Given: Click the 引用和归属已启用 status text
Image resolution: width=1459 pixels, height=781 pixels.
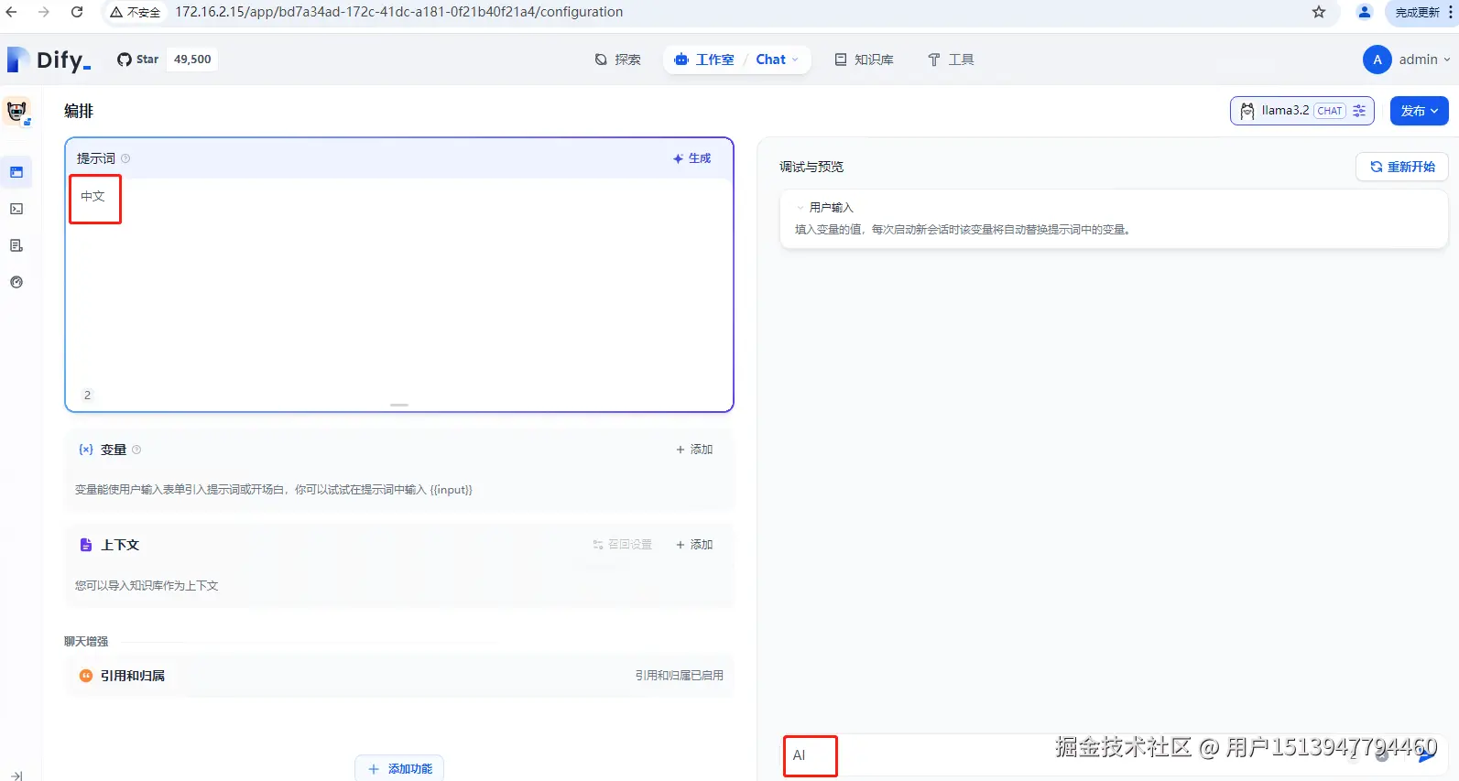Looking at the screenshot, I should pos(680,676).
